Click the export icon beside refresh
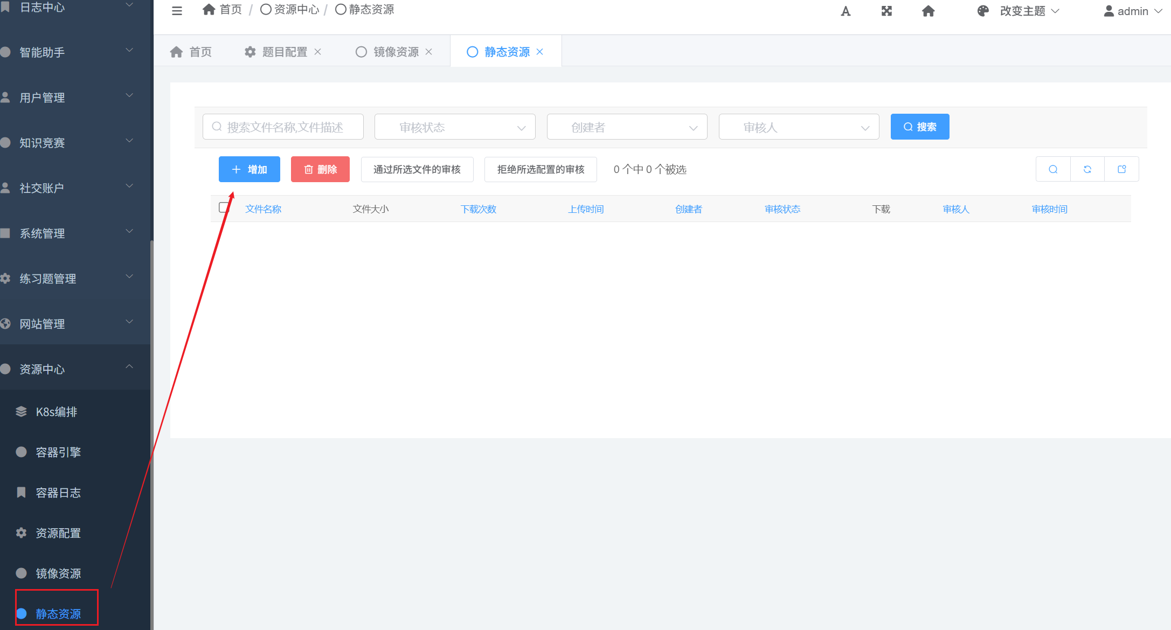Image resolution: width=1171 pixels, height=630 pixels. click(1122, 169)
